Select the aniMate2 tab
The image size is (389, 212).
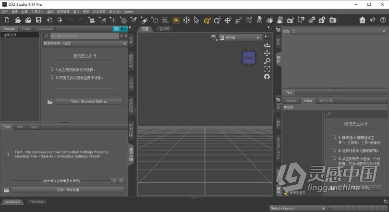tap(12, 202)
